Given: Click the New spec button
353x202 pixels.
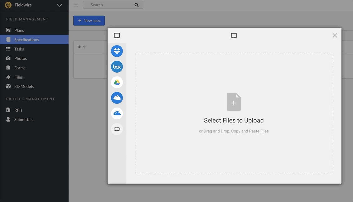Looking at the screenshot, I should tap(89, 21).
